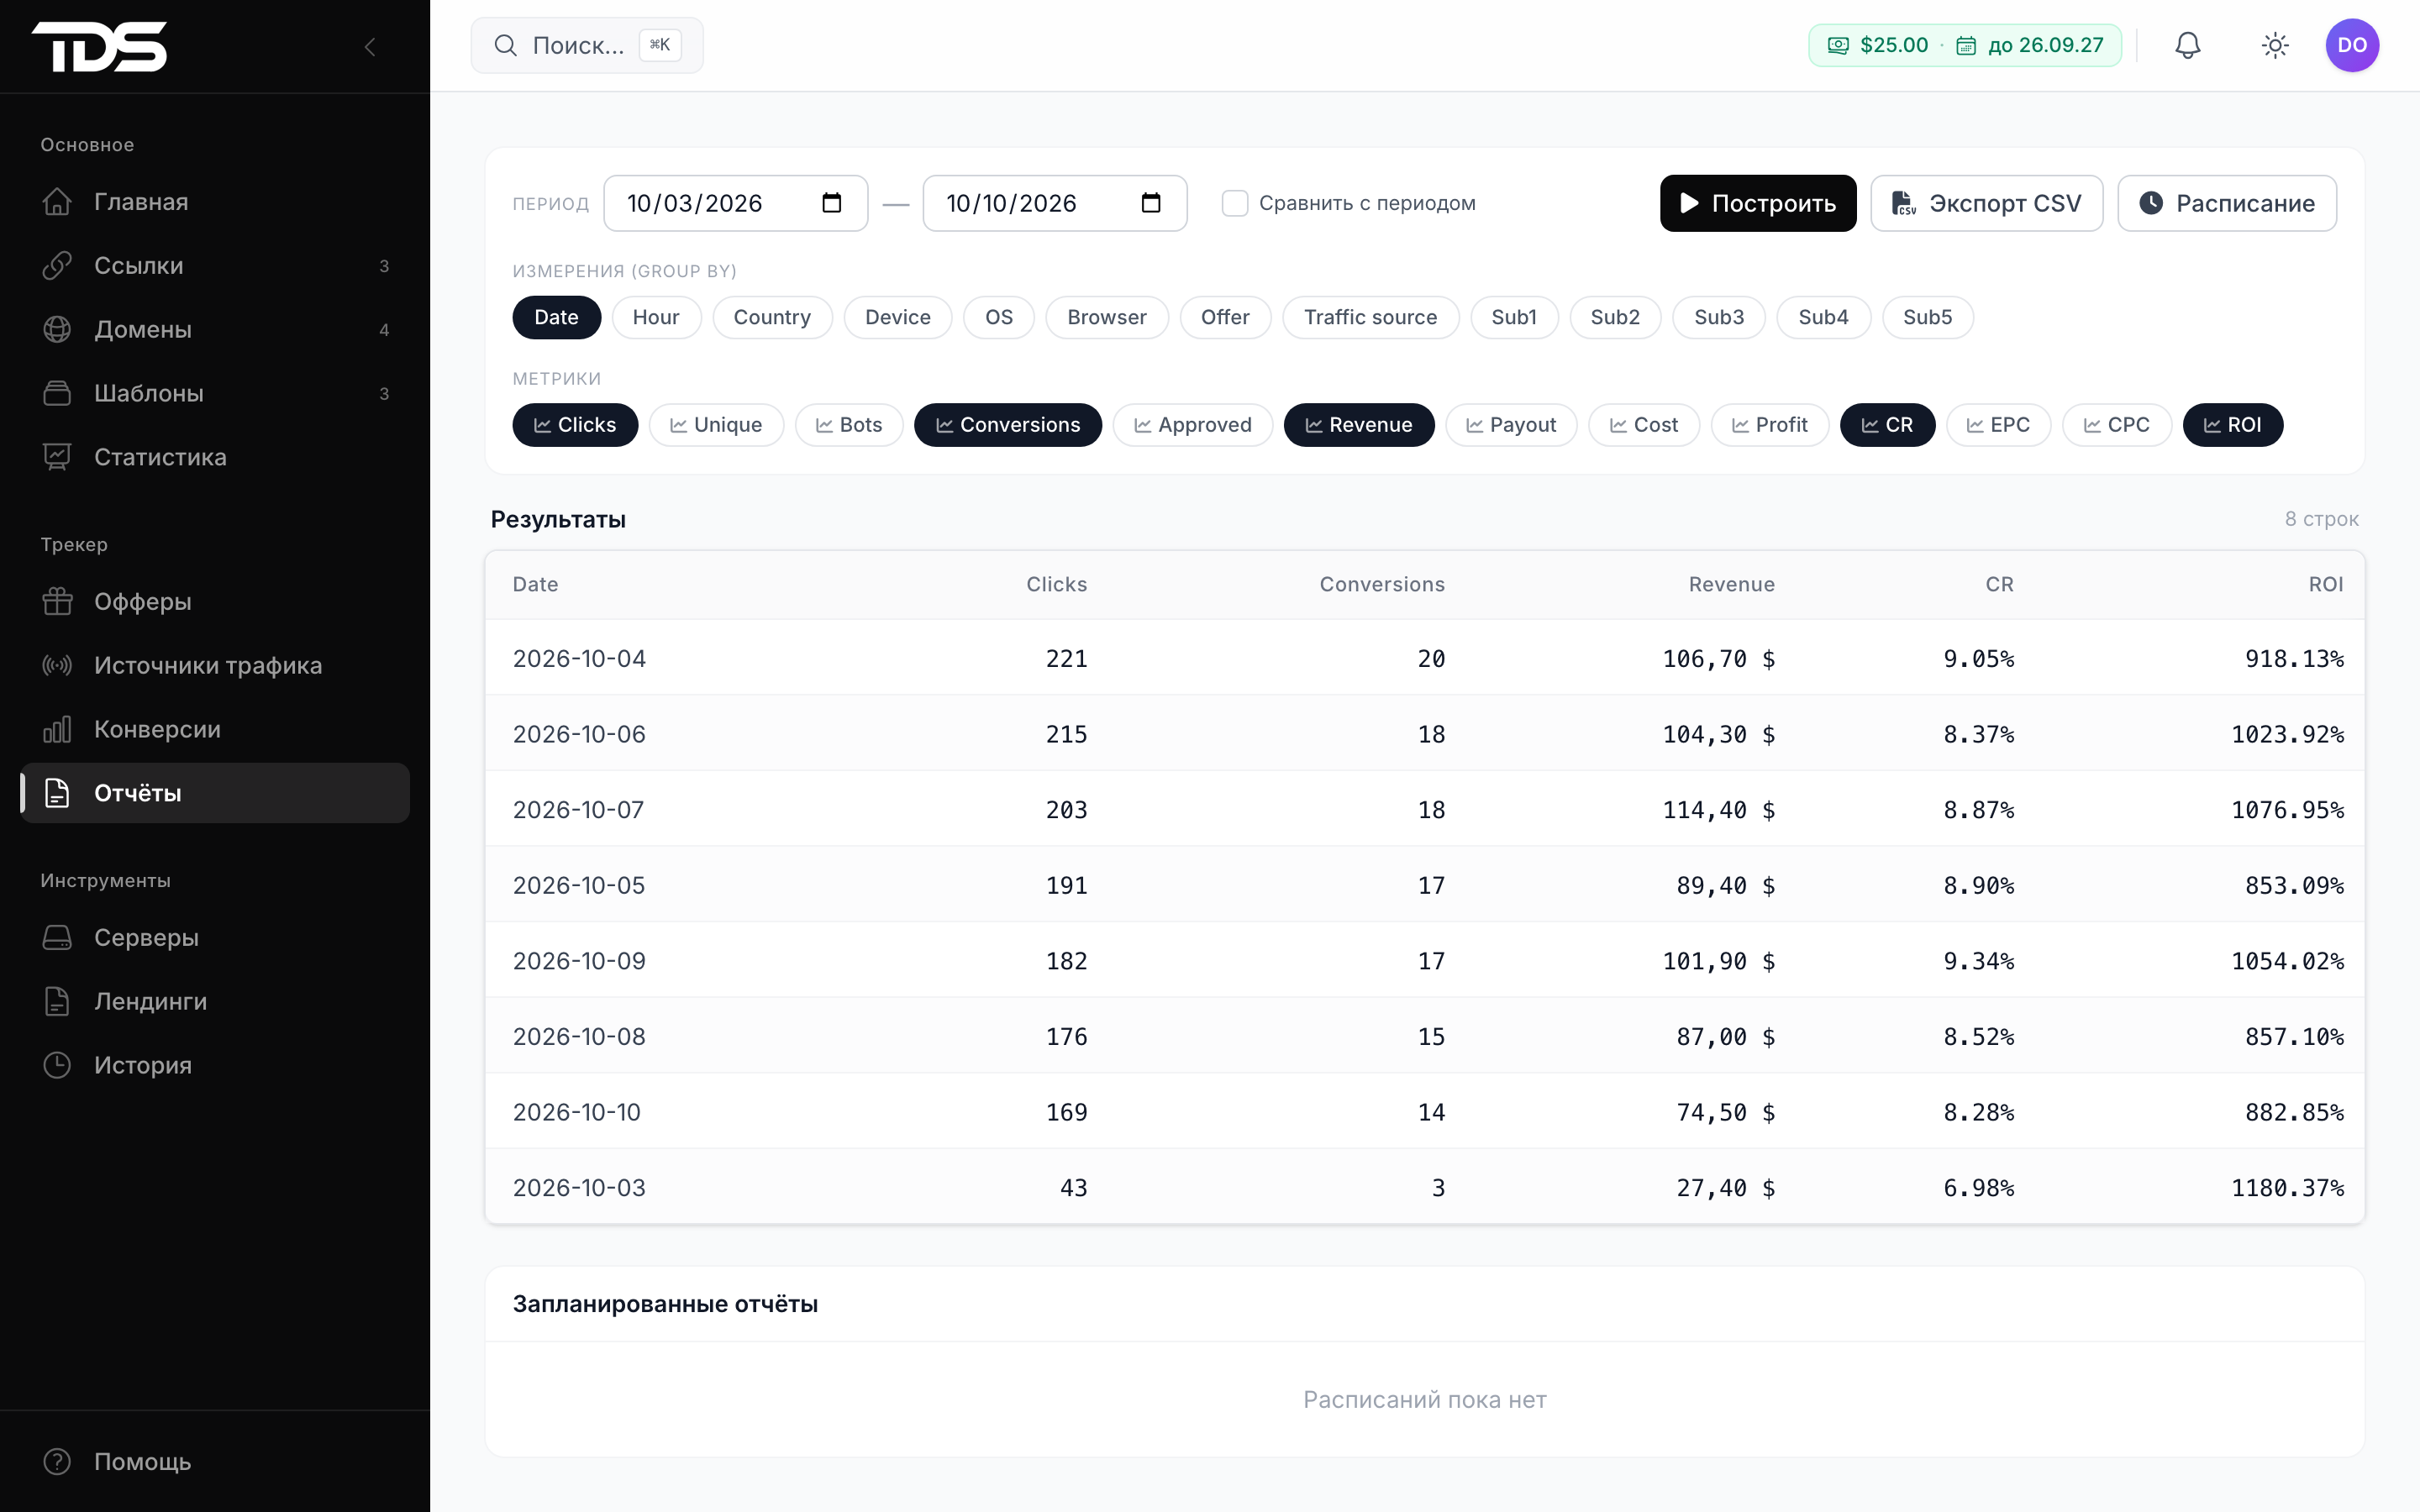Screen dimensions: 2420x1512
Task: Click Построить button
Action: click(x=1758, y=203)
